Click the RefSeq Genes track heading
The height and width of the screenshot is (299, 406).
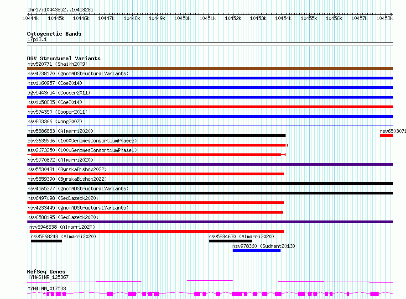click(46, 272)
